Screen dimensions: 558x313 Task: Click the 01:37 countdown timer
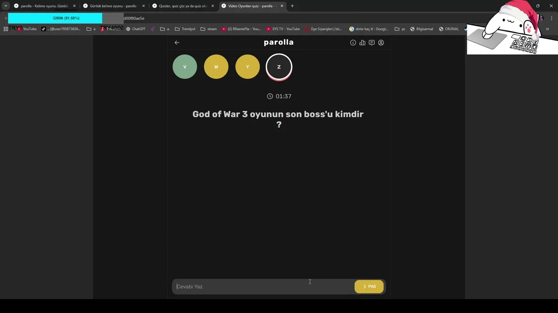[x=279, y=96]
